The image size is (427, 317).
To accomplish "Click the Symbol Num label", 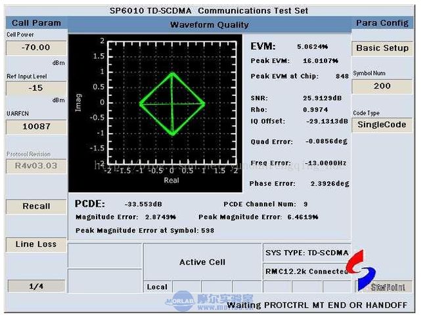I will (369, 74).
